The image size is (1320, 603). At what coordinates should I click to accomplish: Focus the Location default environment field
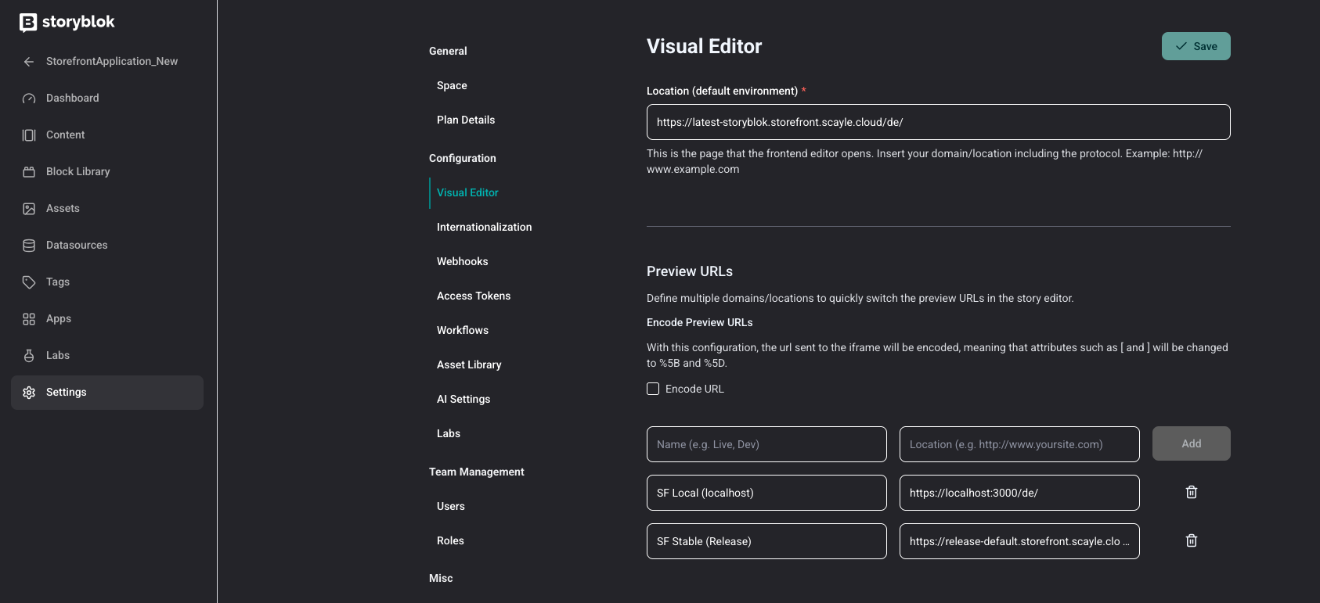click(x=938, y=122)
